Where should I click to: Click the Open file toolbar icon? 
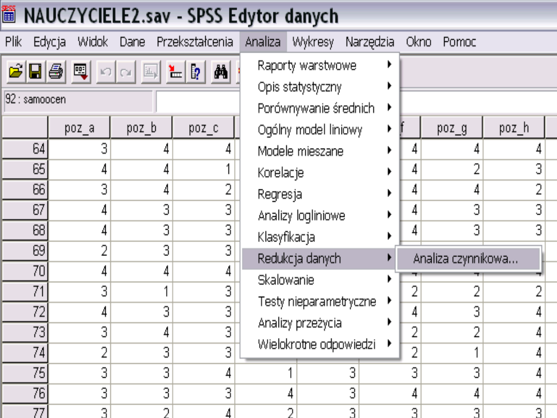pyautogui.click(x=15, y=71)
